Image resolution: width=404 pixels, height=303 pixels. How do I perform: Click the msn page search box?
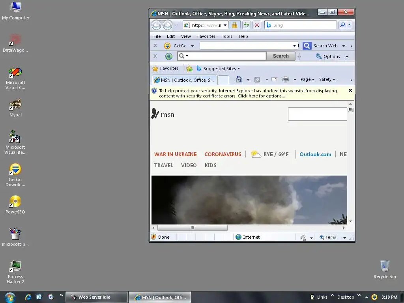tap(318, 114)
